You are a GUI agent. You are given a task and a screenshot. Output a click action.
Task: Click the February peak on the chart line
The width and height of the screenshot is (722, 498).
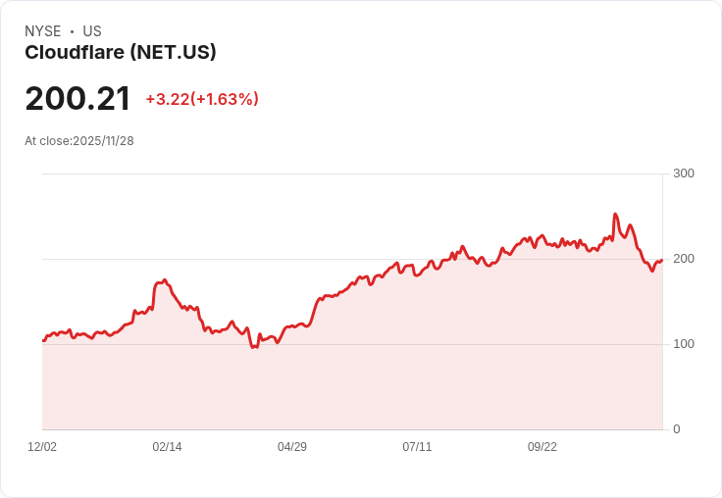tap(165, 279)
